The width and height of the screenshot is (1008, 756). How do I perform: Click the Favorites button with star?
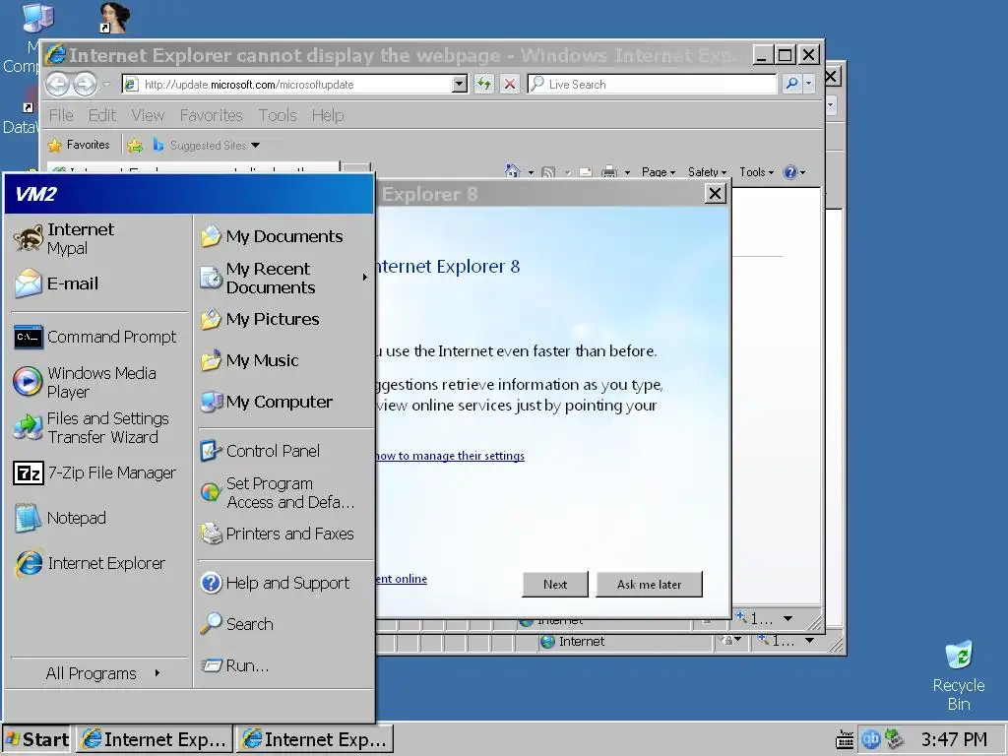[79, 146]
